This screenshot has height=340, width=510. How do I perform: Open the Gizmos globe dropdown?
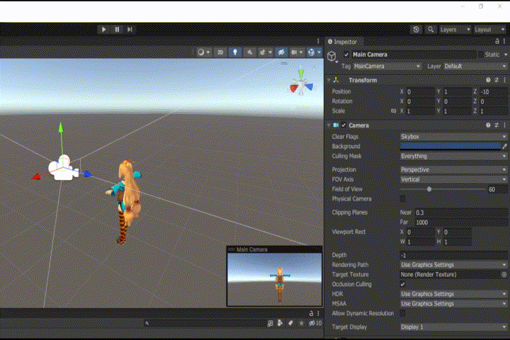coord(314,52)
